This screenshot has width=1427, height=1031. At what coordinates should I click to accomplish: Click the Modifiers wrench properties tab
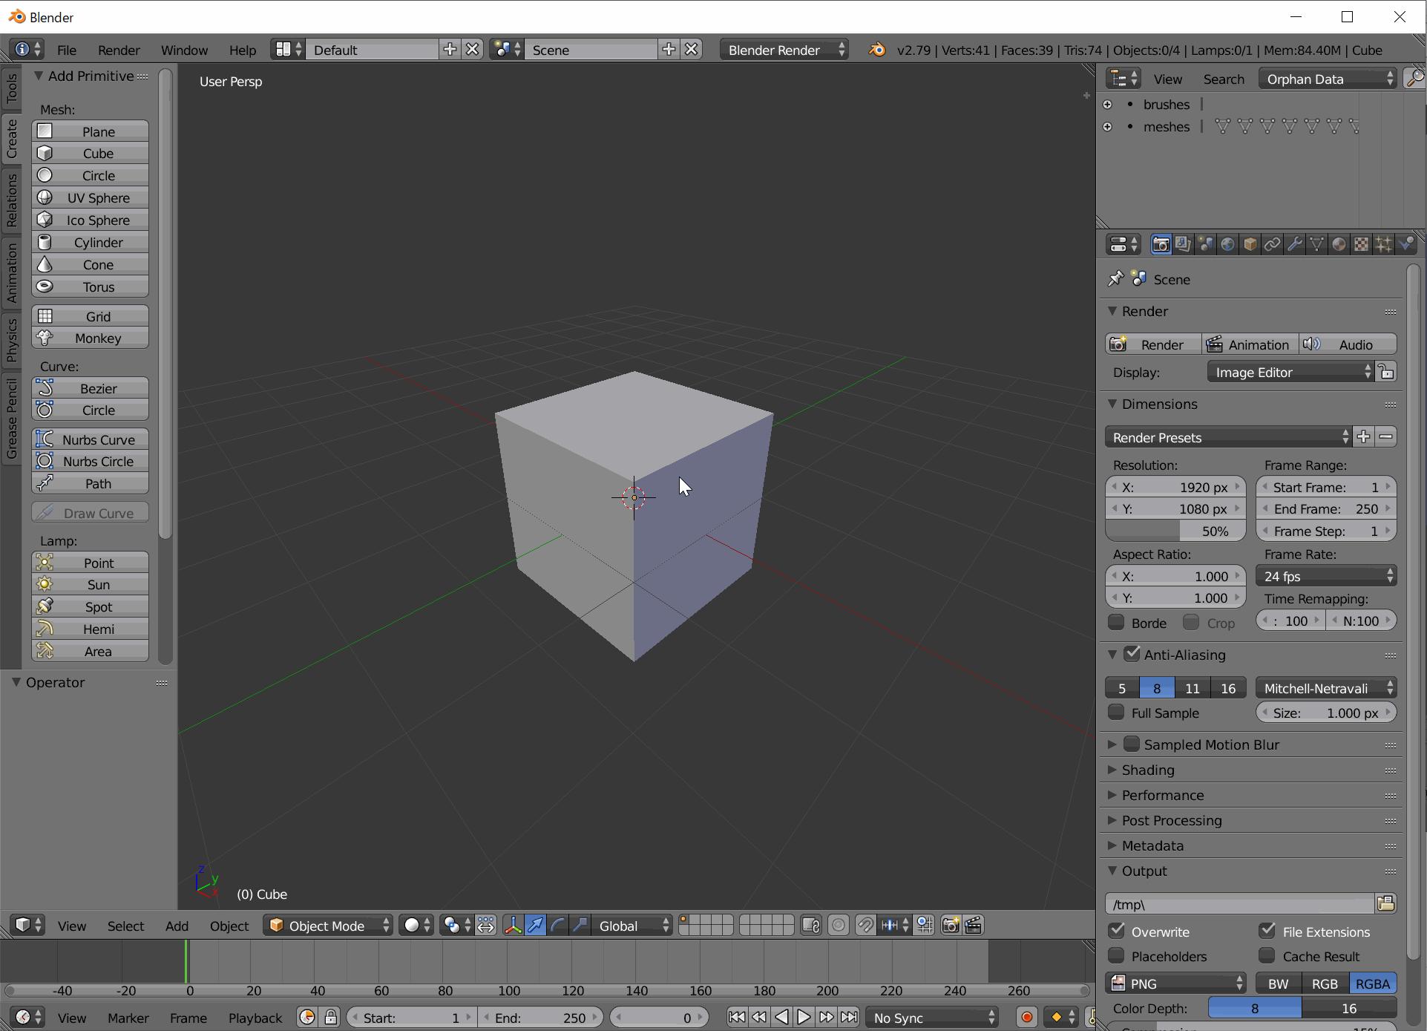(1295, 244)
